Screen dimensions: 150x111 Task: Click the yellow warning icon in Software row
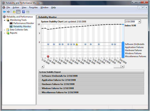77,44
